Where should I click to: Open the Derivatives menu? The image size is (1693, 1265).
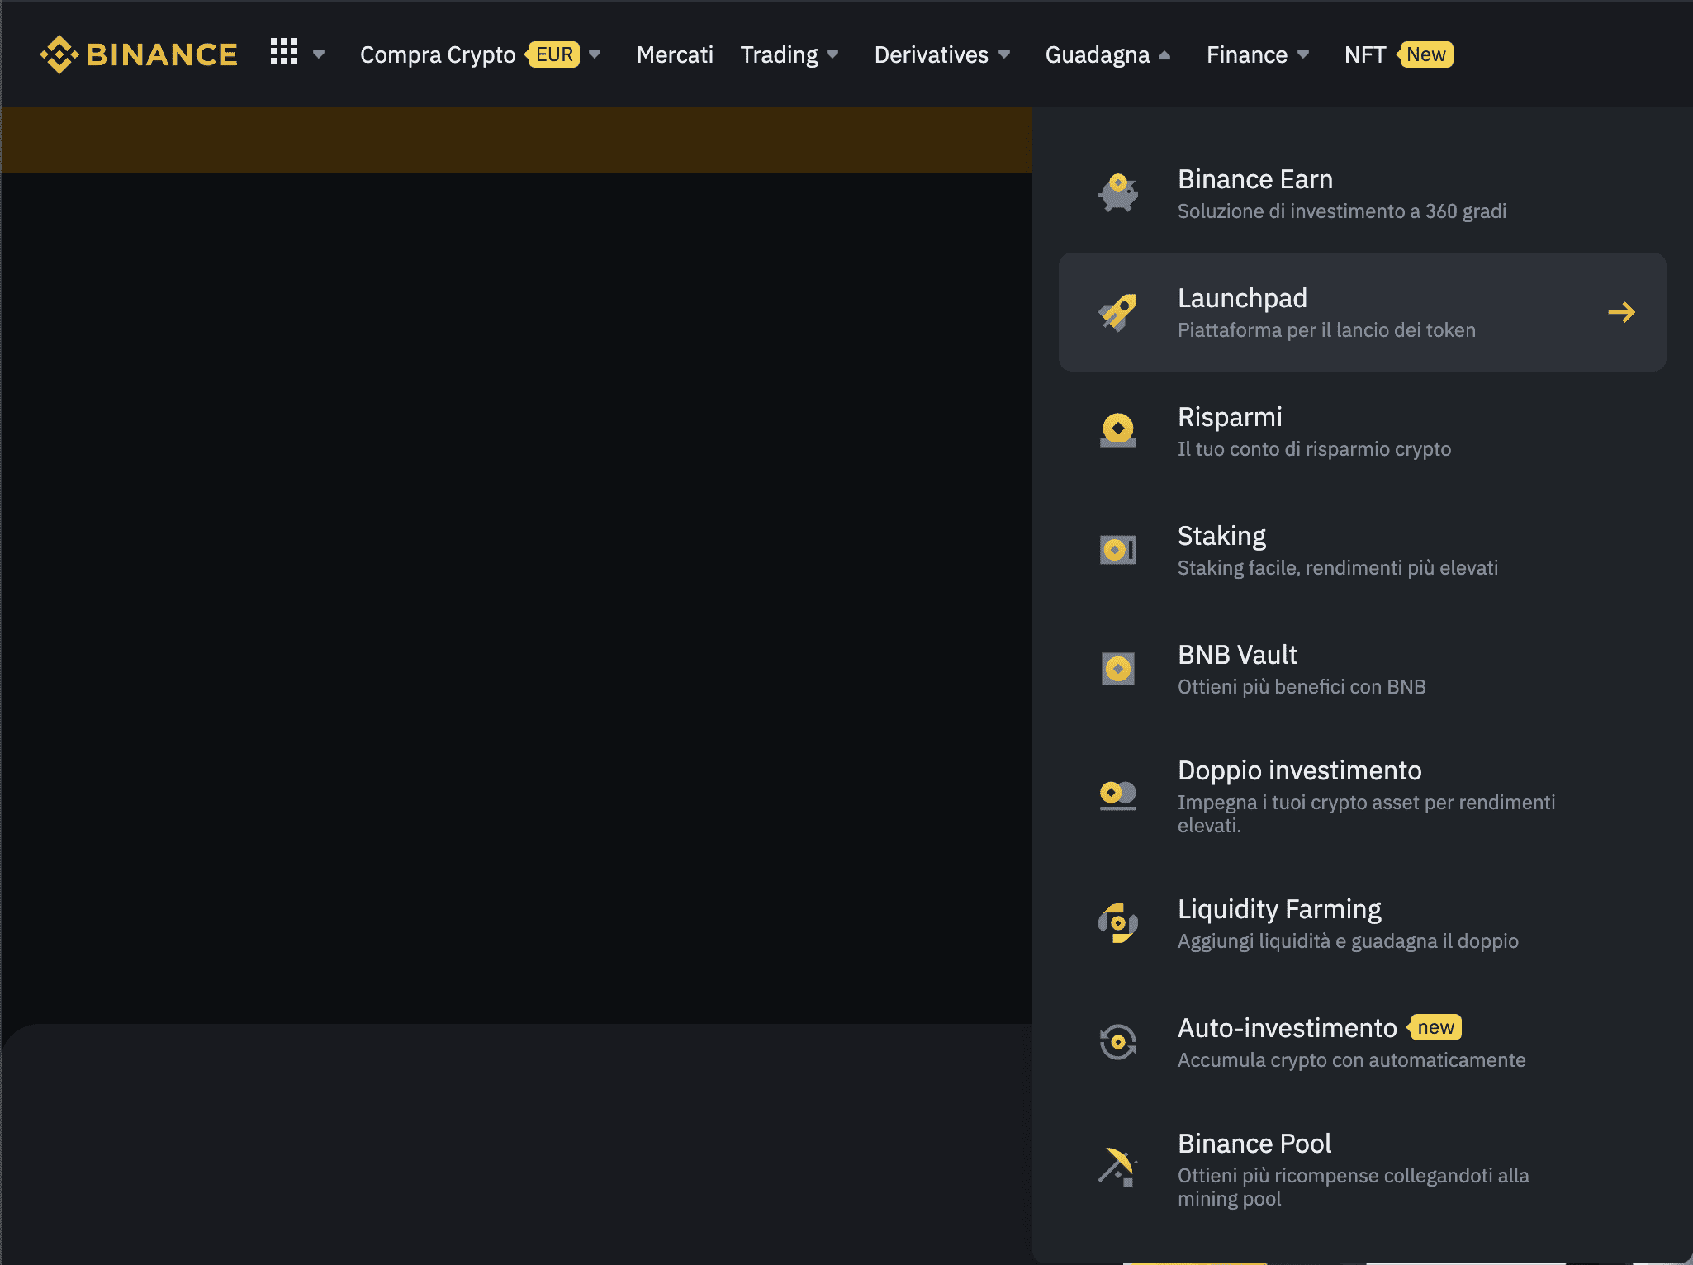pyautogui.click(x=931, y=54)
